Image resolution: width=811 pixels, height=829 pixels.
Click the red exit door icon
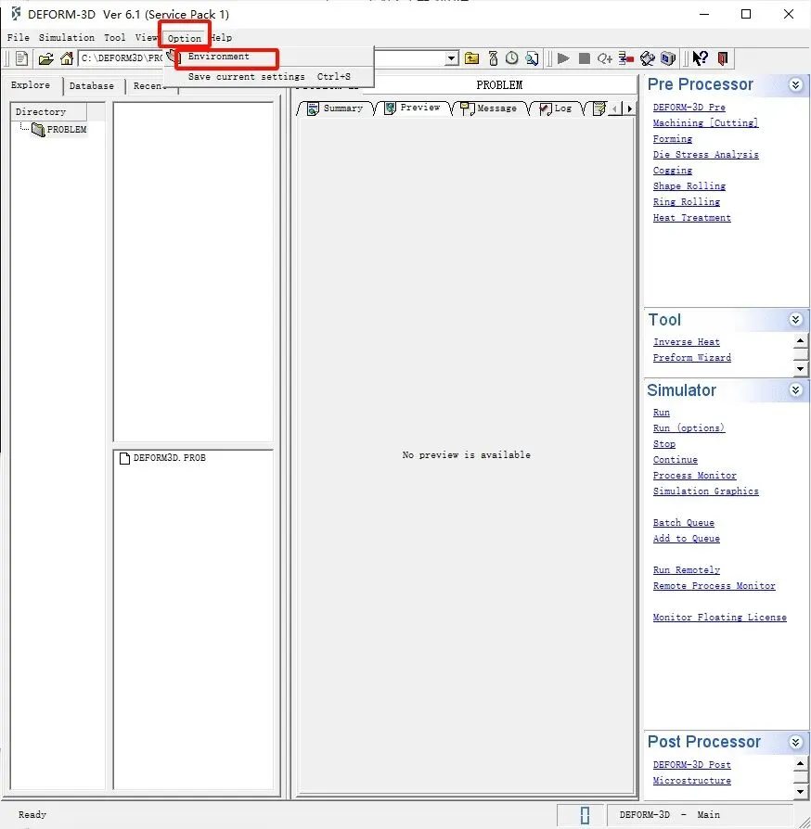click(x=723, y=58)
